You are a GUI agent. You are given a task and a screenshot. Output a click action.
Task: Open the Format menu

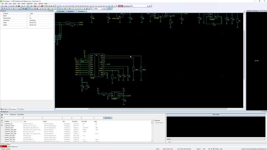pyautogui.click(x=23, y=4)
